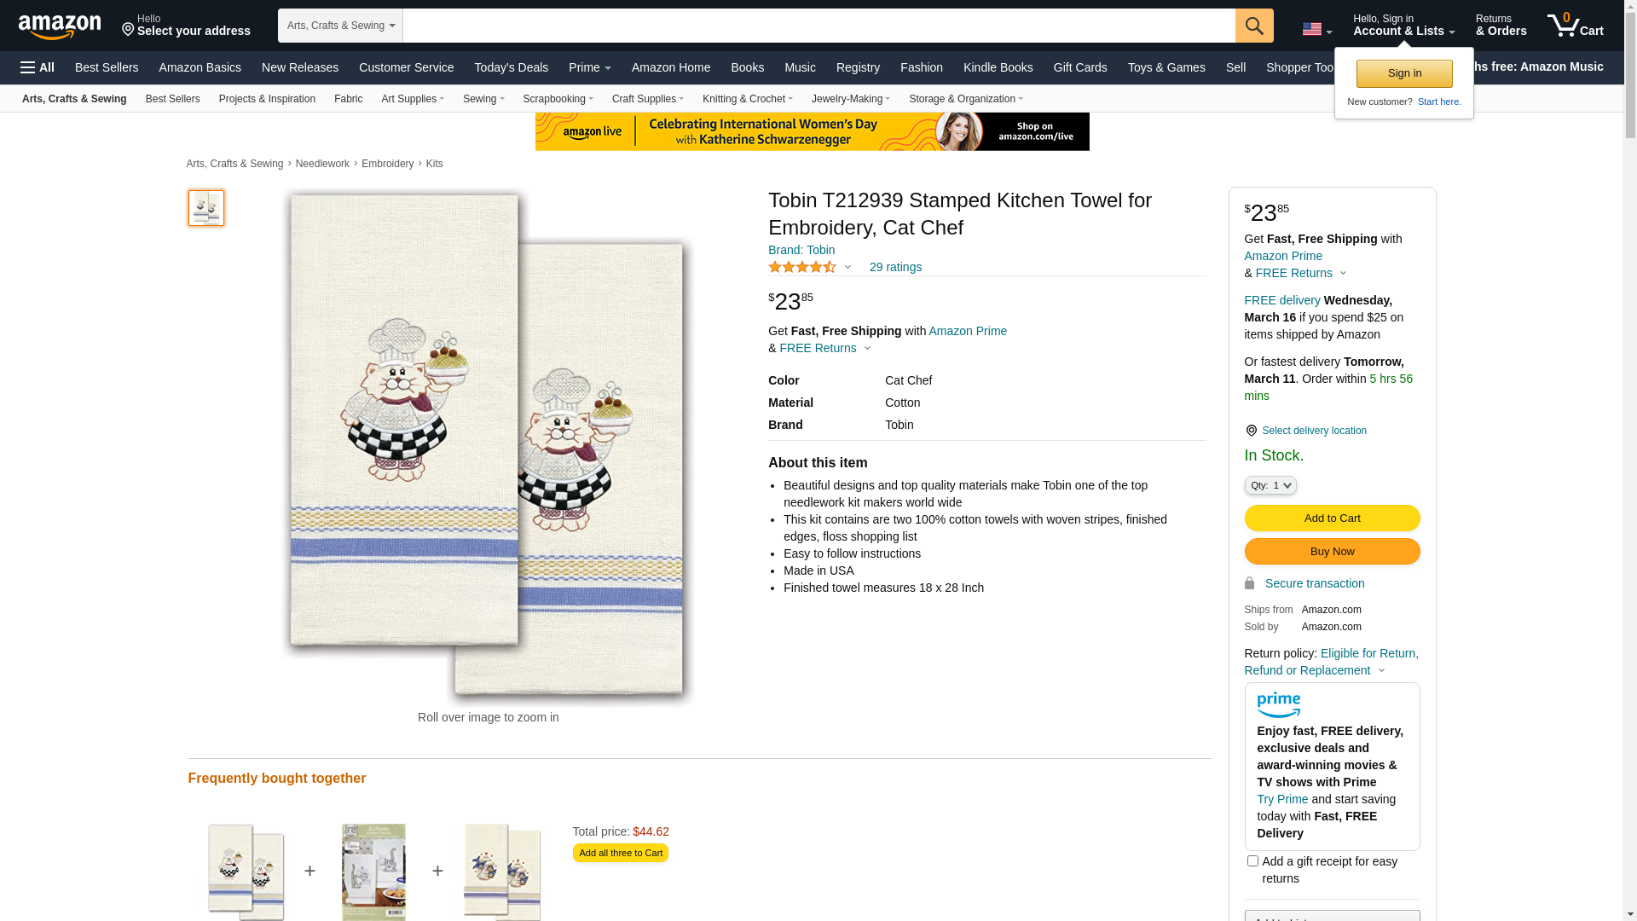
Task: Open the Qty quantity dropdown
Action: (x=1270, y=485)
